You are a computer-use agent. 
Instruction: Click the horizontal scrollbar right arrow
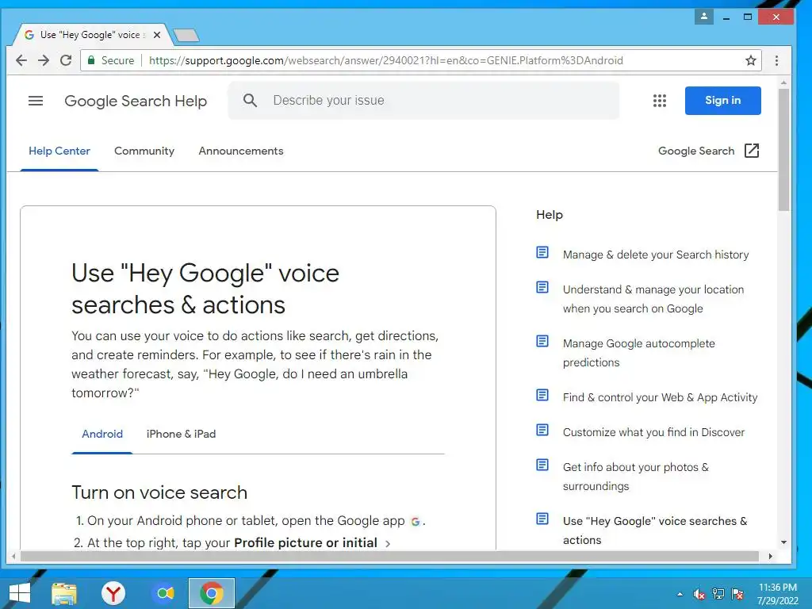point(770,556)
